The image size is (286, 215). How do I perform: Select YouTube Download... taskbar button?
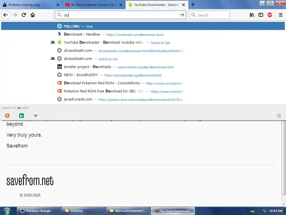point(173,211)
